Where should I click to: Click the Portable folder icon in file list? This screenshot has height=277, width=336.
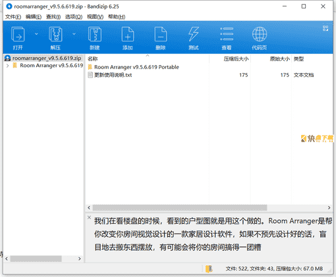[90, 67]
